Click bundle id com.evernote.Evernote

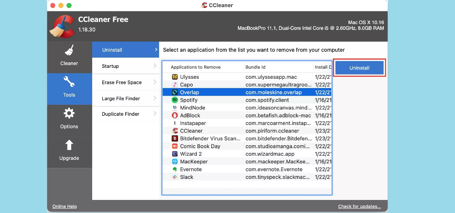coord(274,169)
